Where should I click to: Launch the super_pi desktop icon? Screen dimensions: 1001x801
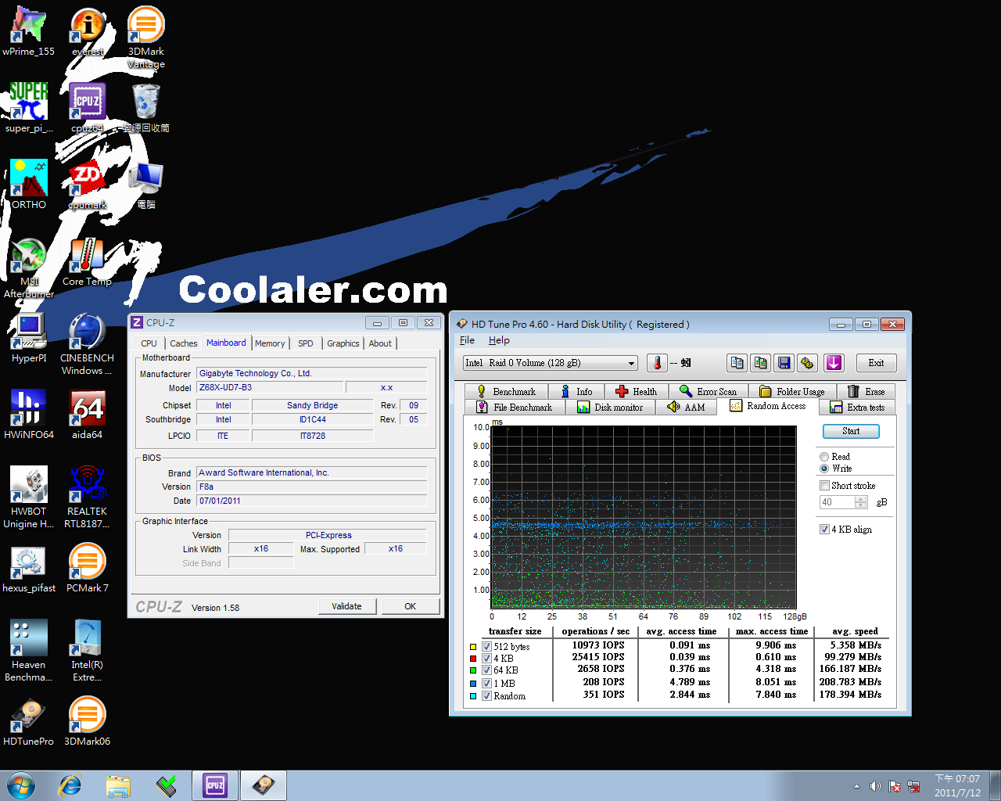[x=29, y=108]
